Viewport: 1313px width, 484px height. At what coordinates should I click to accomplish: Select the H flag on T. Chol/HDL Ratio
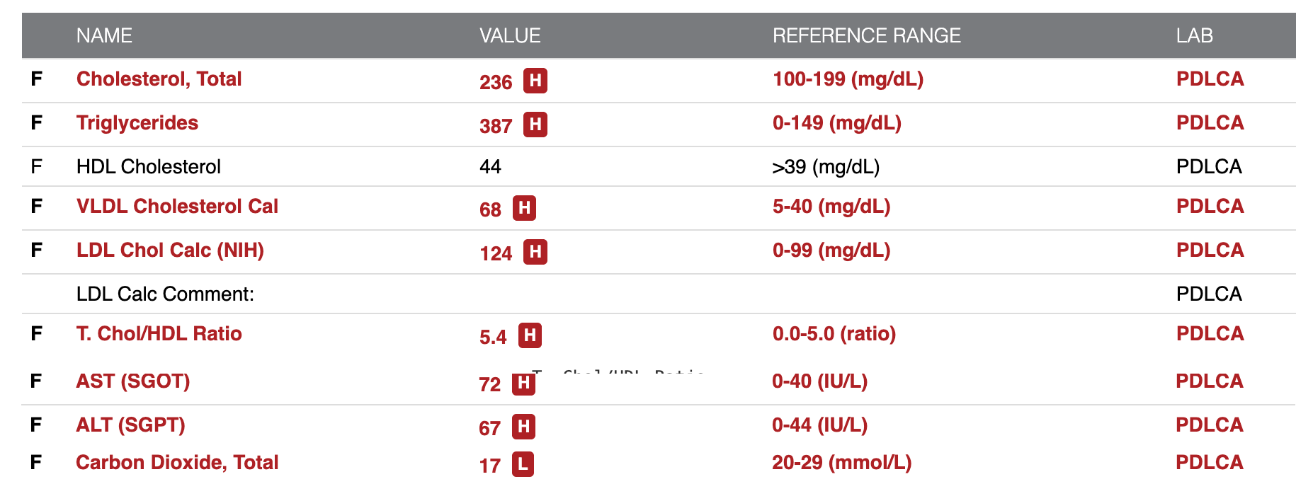pyautogui.click(x=530, y=335)
